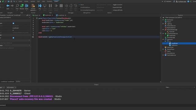Click Expand All Folds action
The height and width of the screenshot is (110, 196).
tap(117, 7)
